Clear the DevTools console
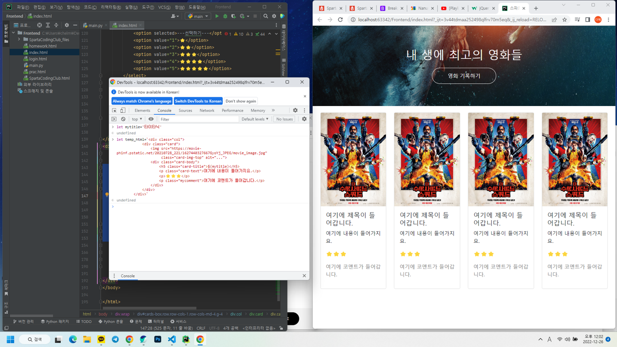This screenshot has height=347, width=617. 123,119
